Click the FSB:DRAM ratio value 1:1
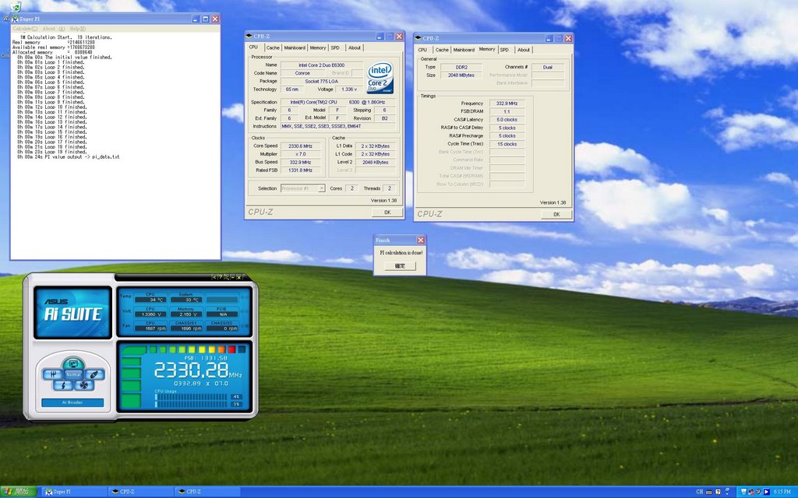The image size is (798, 498). 507,111
